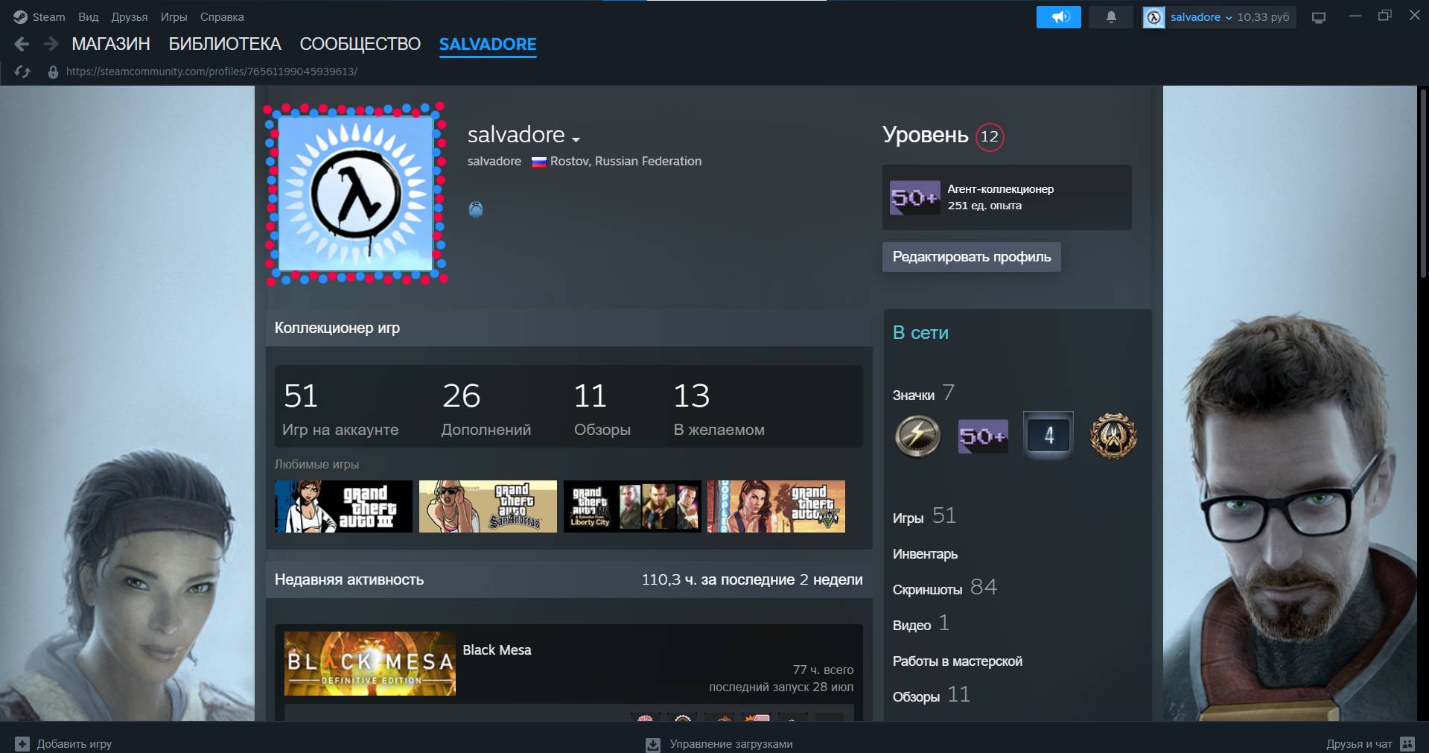Image resolution: width=1429 pixels, height=753 pixels.
Task: Click the padlock icon in the address bar
Action: tap(53, 72)
